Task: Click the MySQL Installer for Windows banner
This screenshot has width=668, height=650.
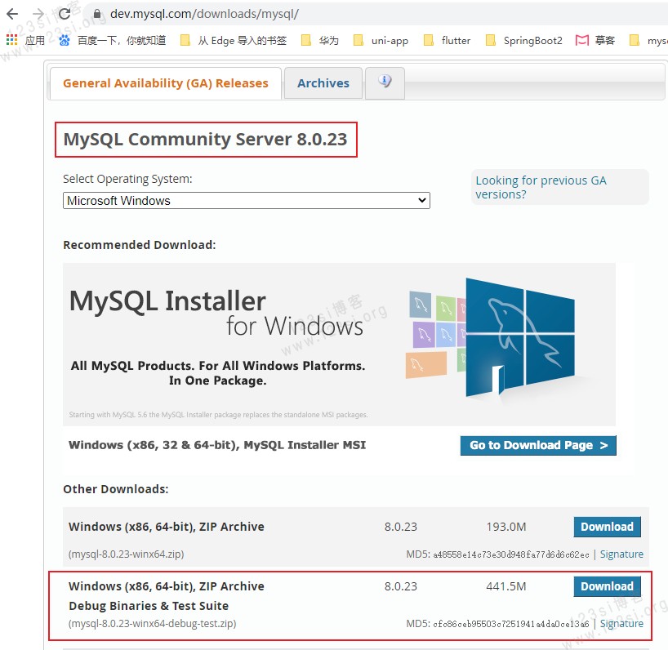Action: click(339, 344)
